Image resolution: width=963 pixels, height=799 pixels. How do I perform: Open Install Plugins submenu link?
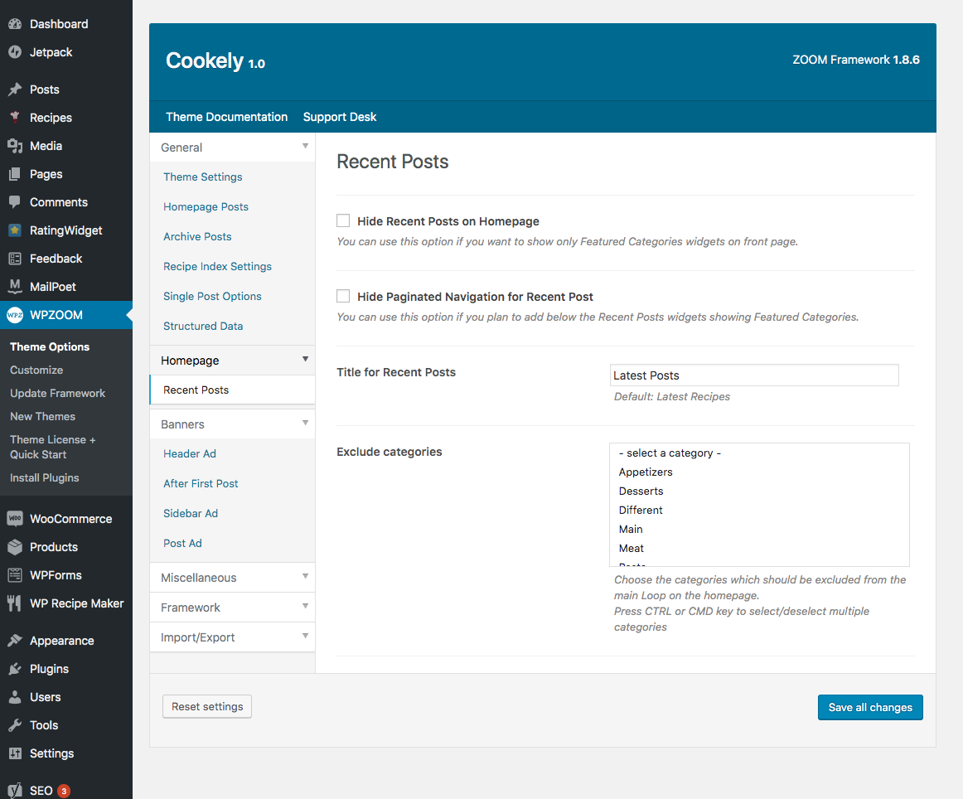click(44, 477)
